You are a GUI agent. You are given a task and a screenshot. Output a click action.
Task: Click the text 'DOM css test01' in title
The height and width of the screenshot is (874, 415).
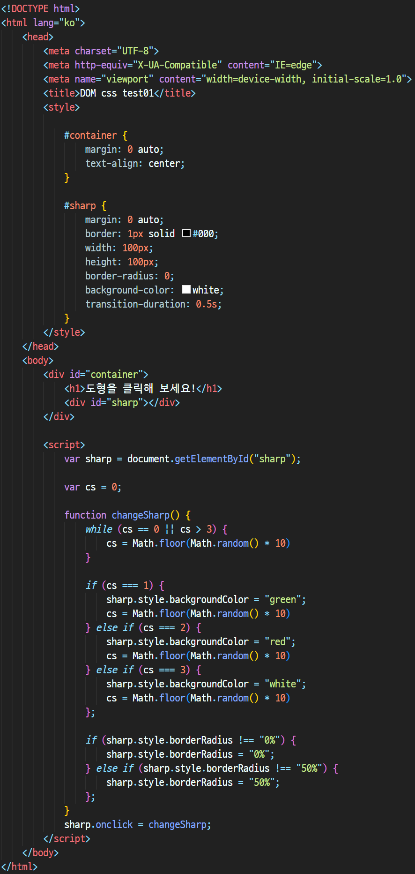tap(117, 93)
